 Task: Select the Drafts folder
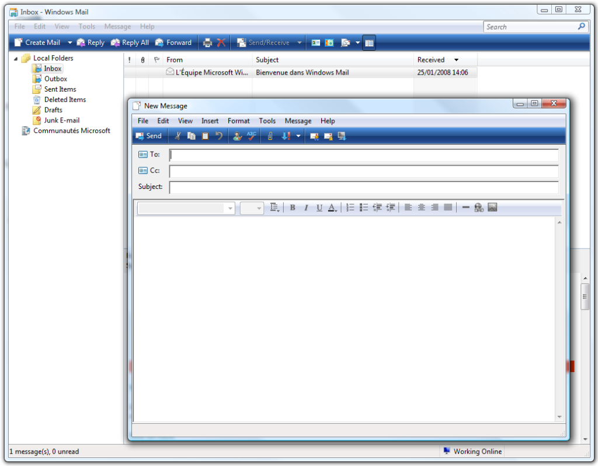pyautogui.click(x=48, y=110)
